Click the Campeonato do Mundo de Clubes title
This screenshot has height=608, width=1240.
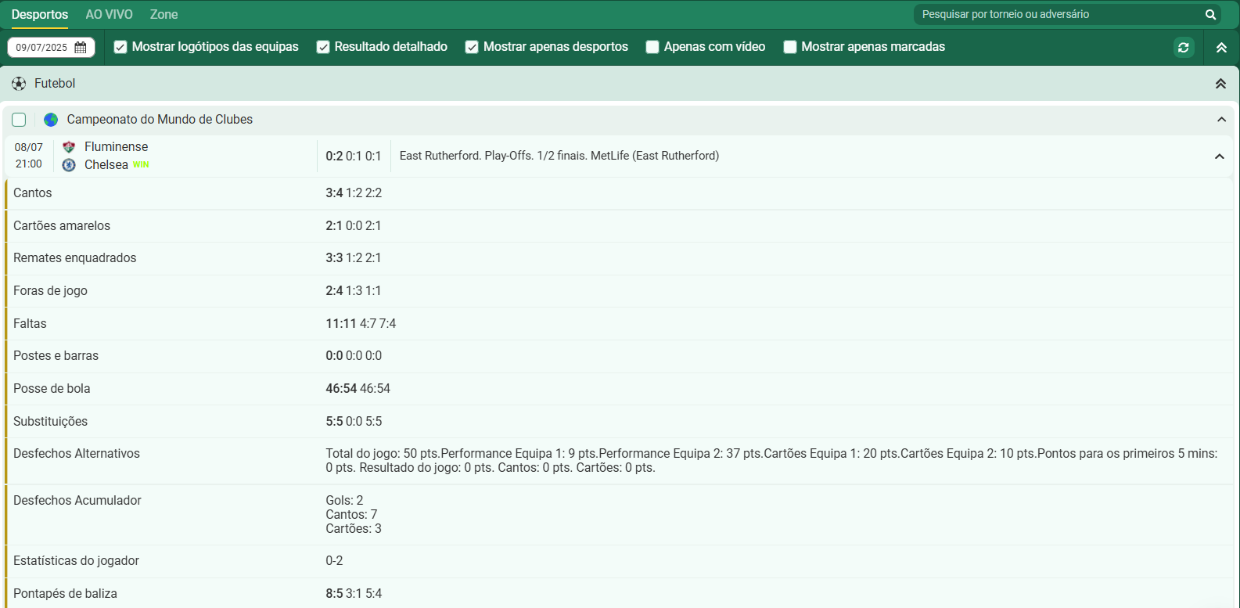[x=160, y=120]
